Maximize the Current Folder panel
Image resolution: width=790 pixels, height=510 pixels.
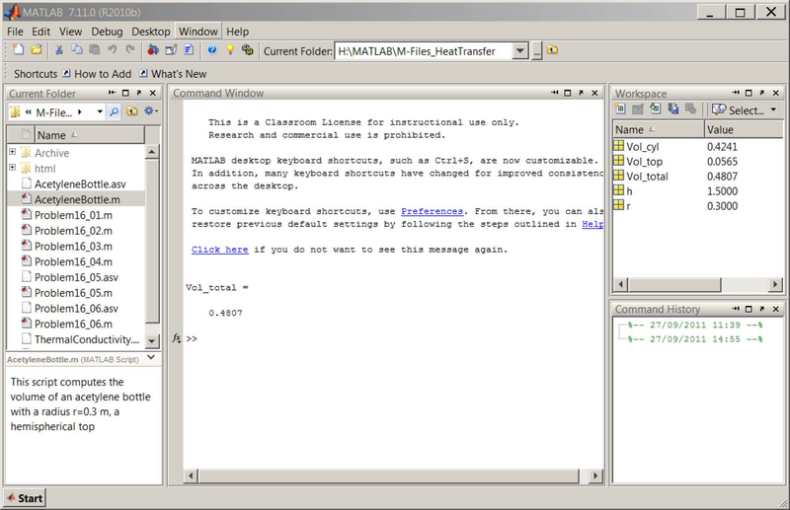coord(125,93)
